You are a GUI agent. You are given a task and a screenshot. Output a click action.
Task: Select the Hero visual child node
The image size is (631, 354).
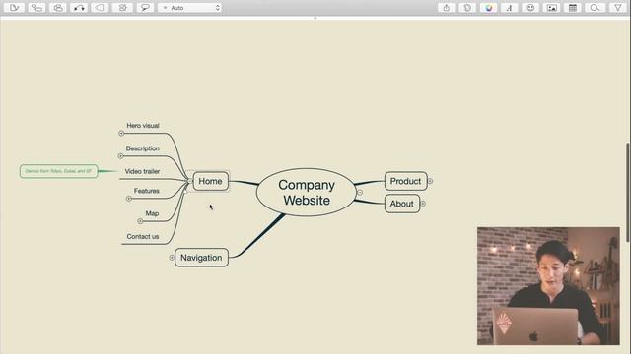[143, 126]
